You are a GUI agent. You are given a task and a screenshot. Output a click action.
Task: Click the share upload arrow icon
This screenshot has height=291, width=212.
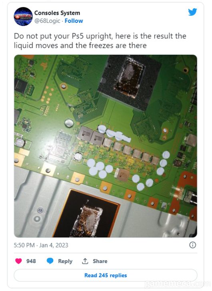coord(85,261)
